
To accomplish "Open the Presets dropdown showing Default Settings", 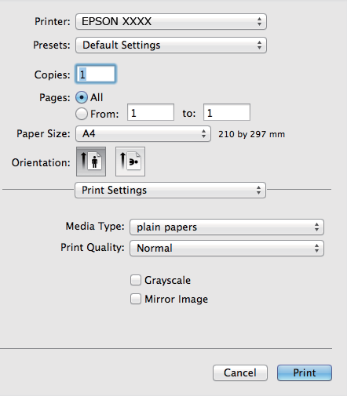I will click(x=171, y=45).
